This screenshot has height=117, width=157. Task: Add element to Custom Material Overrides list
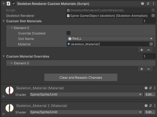tap(142, 69)
